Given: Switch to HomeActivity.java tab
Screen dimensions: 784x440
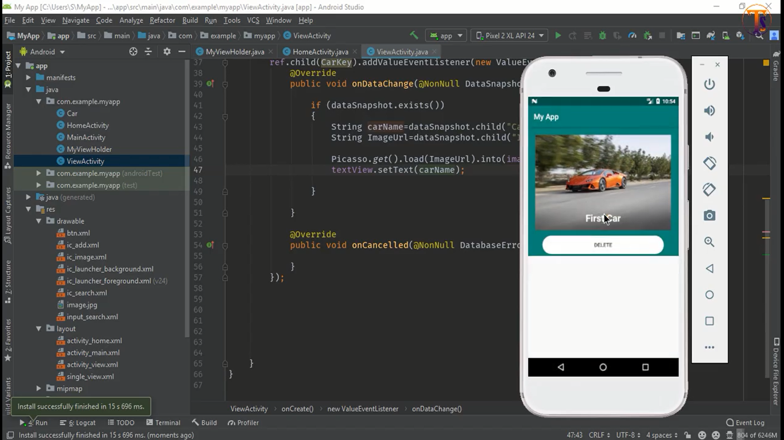Looking at the screenshot, I should [320, 52].
